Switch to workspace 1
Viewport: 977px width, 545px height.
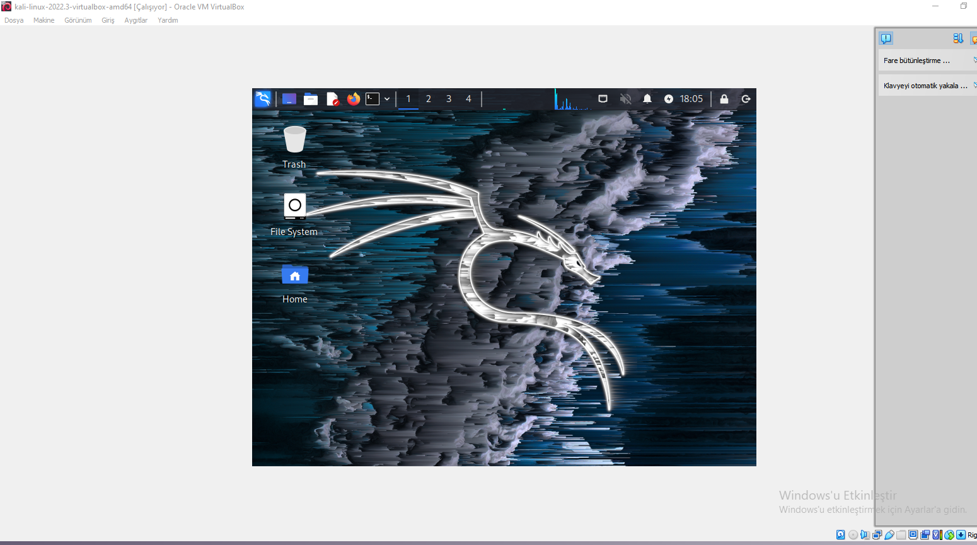click(x=408, y=99)
